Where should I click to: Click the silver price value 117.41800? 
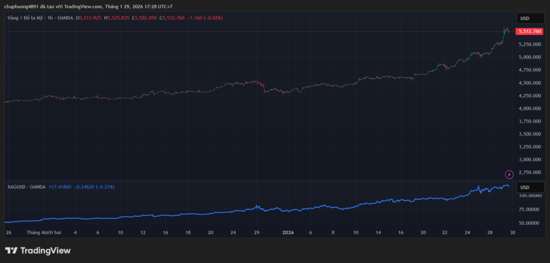click(60, 186)
